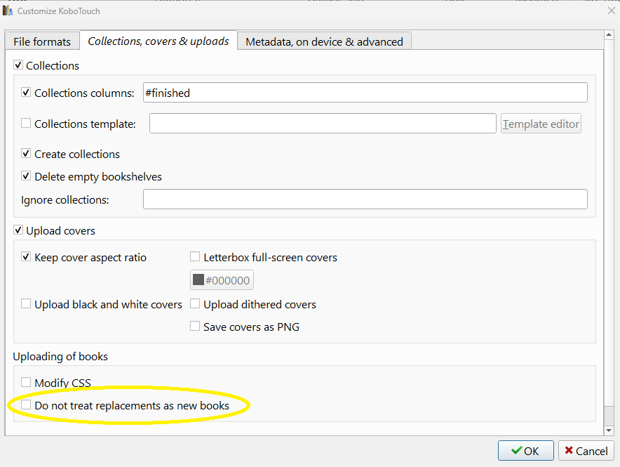Uncheck the Collections columns checkbox
This screenshot has height=467, width=620.
(x=26, y=93)
